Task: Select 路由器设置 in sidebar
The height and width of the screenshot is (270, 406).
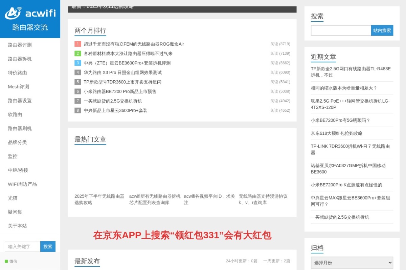Action: click(x=20, y=101)
